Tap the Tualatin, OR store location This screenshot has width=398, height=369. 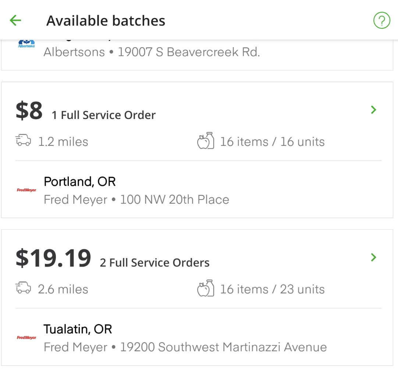pyautogui.click(x=78, y=329)
